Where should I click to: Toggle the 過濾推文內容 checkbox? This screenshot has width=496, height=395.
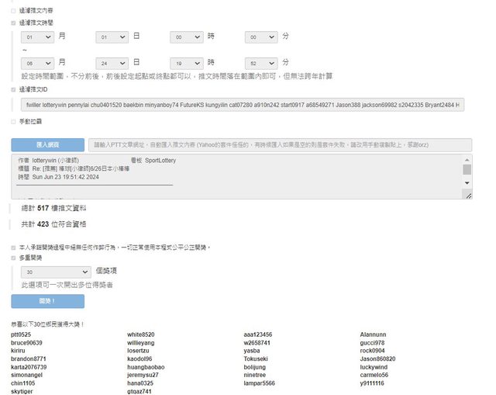(13, 12)
